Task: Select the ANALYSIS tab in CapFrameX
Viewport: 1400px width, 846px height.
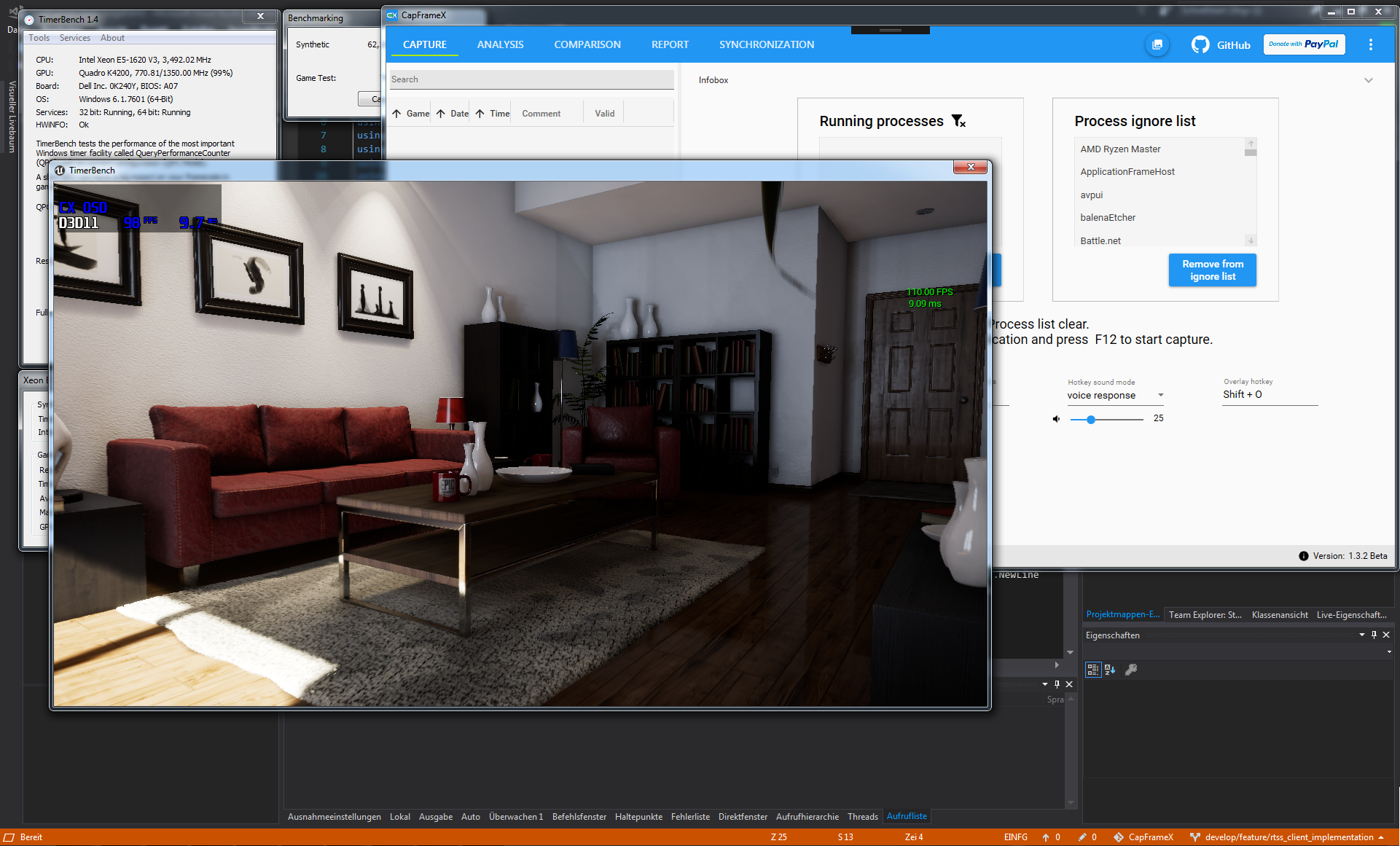Action: [x=500, y=44]
